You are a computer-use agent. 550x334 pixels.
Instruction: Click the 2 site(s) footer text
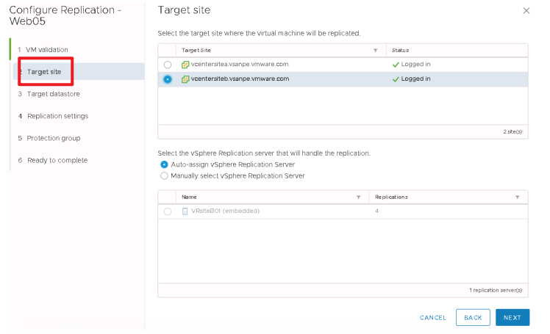click(x=512, y=131)
